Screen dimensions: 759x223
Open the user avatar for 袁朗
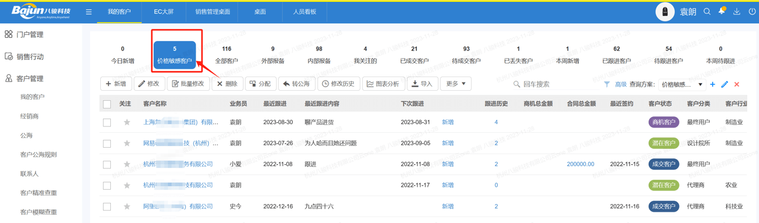(x=665, y=12)
